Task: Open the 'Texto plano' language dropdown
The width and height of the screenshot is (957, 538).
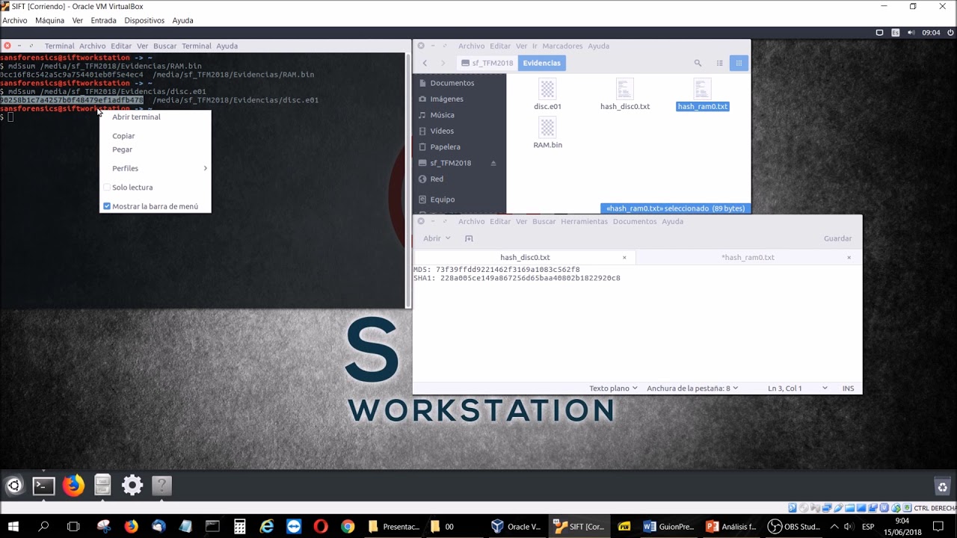Action: pyautogui.click(x=613, y=389)
